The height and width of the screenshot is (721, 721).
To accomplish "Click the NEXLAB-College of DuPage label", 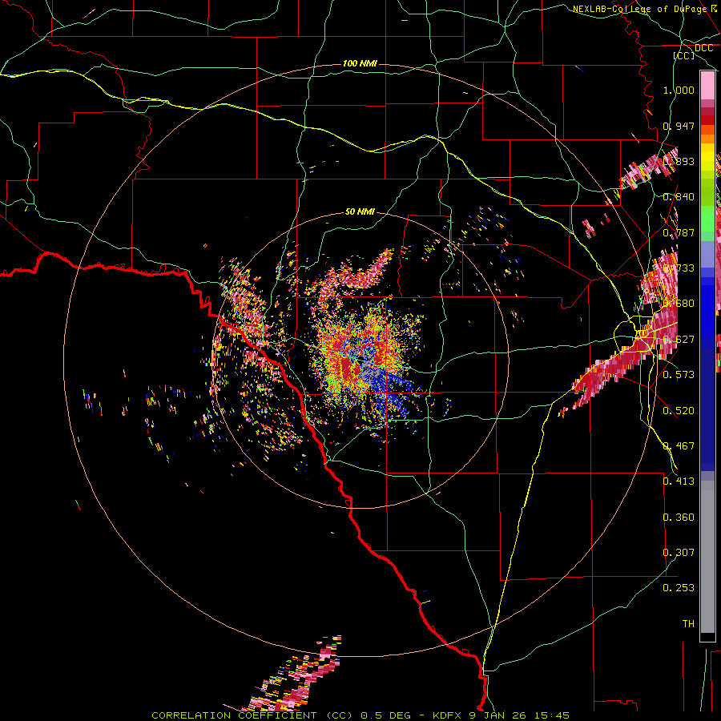I will (639, 9).
